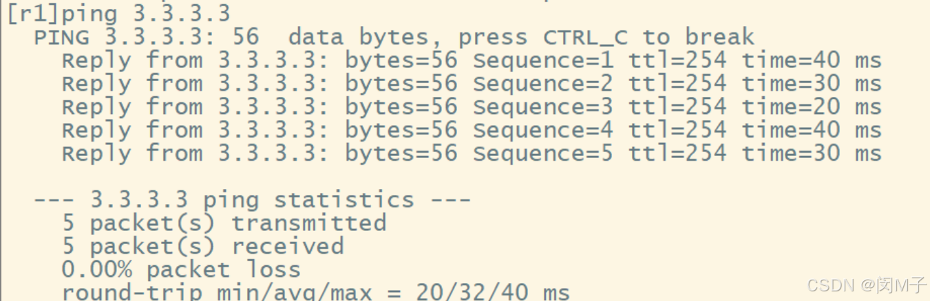The height and width of the screenshot is (301, 930).
Task: Click '5 packet(s) received' line
Action: click(x=203, y=247)
